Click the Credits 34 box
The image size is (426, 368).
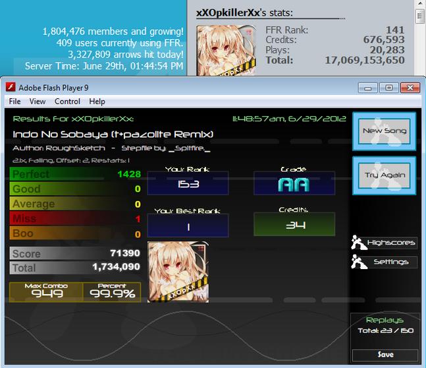click(x=294, y=224)
